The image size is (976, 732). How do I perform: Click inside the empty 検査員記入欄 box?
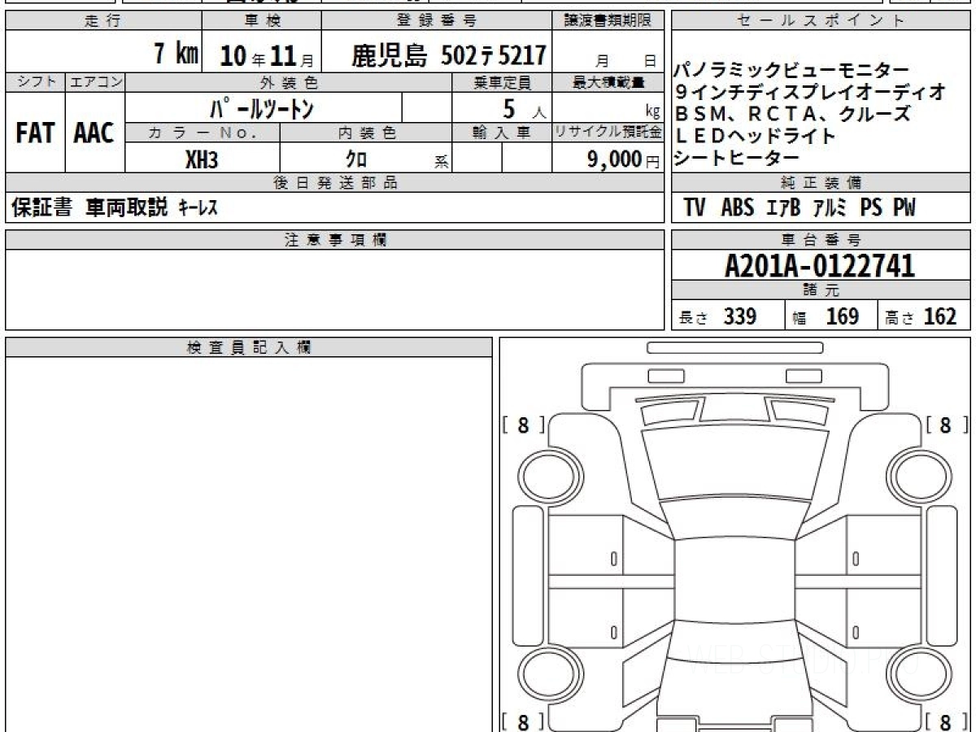[248, 537]
